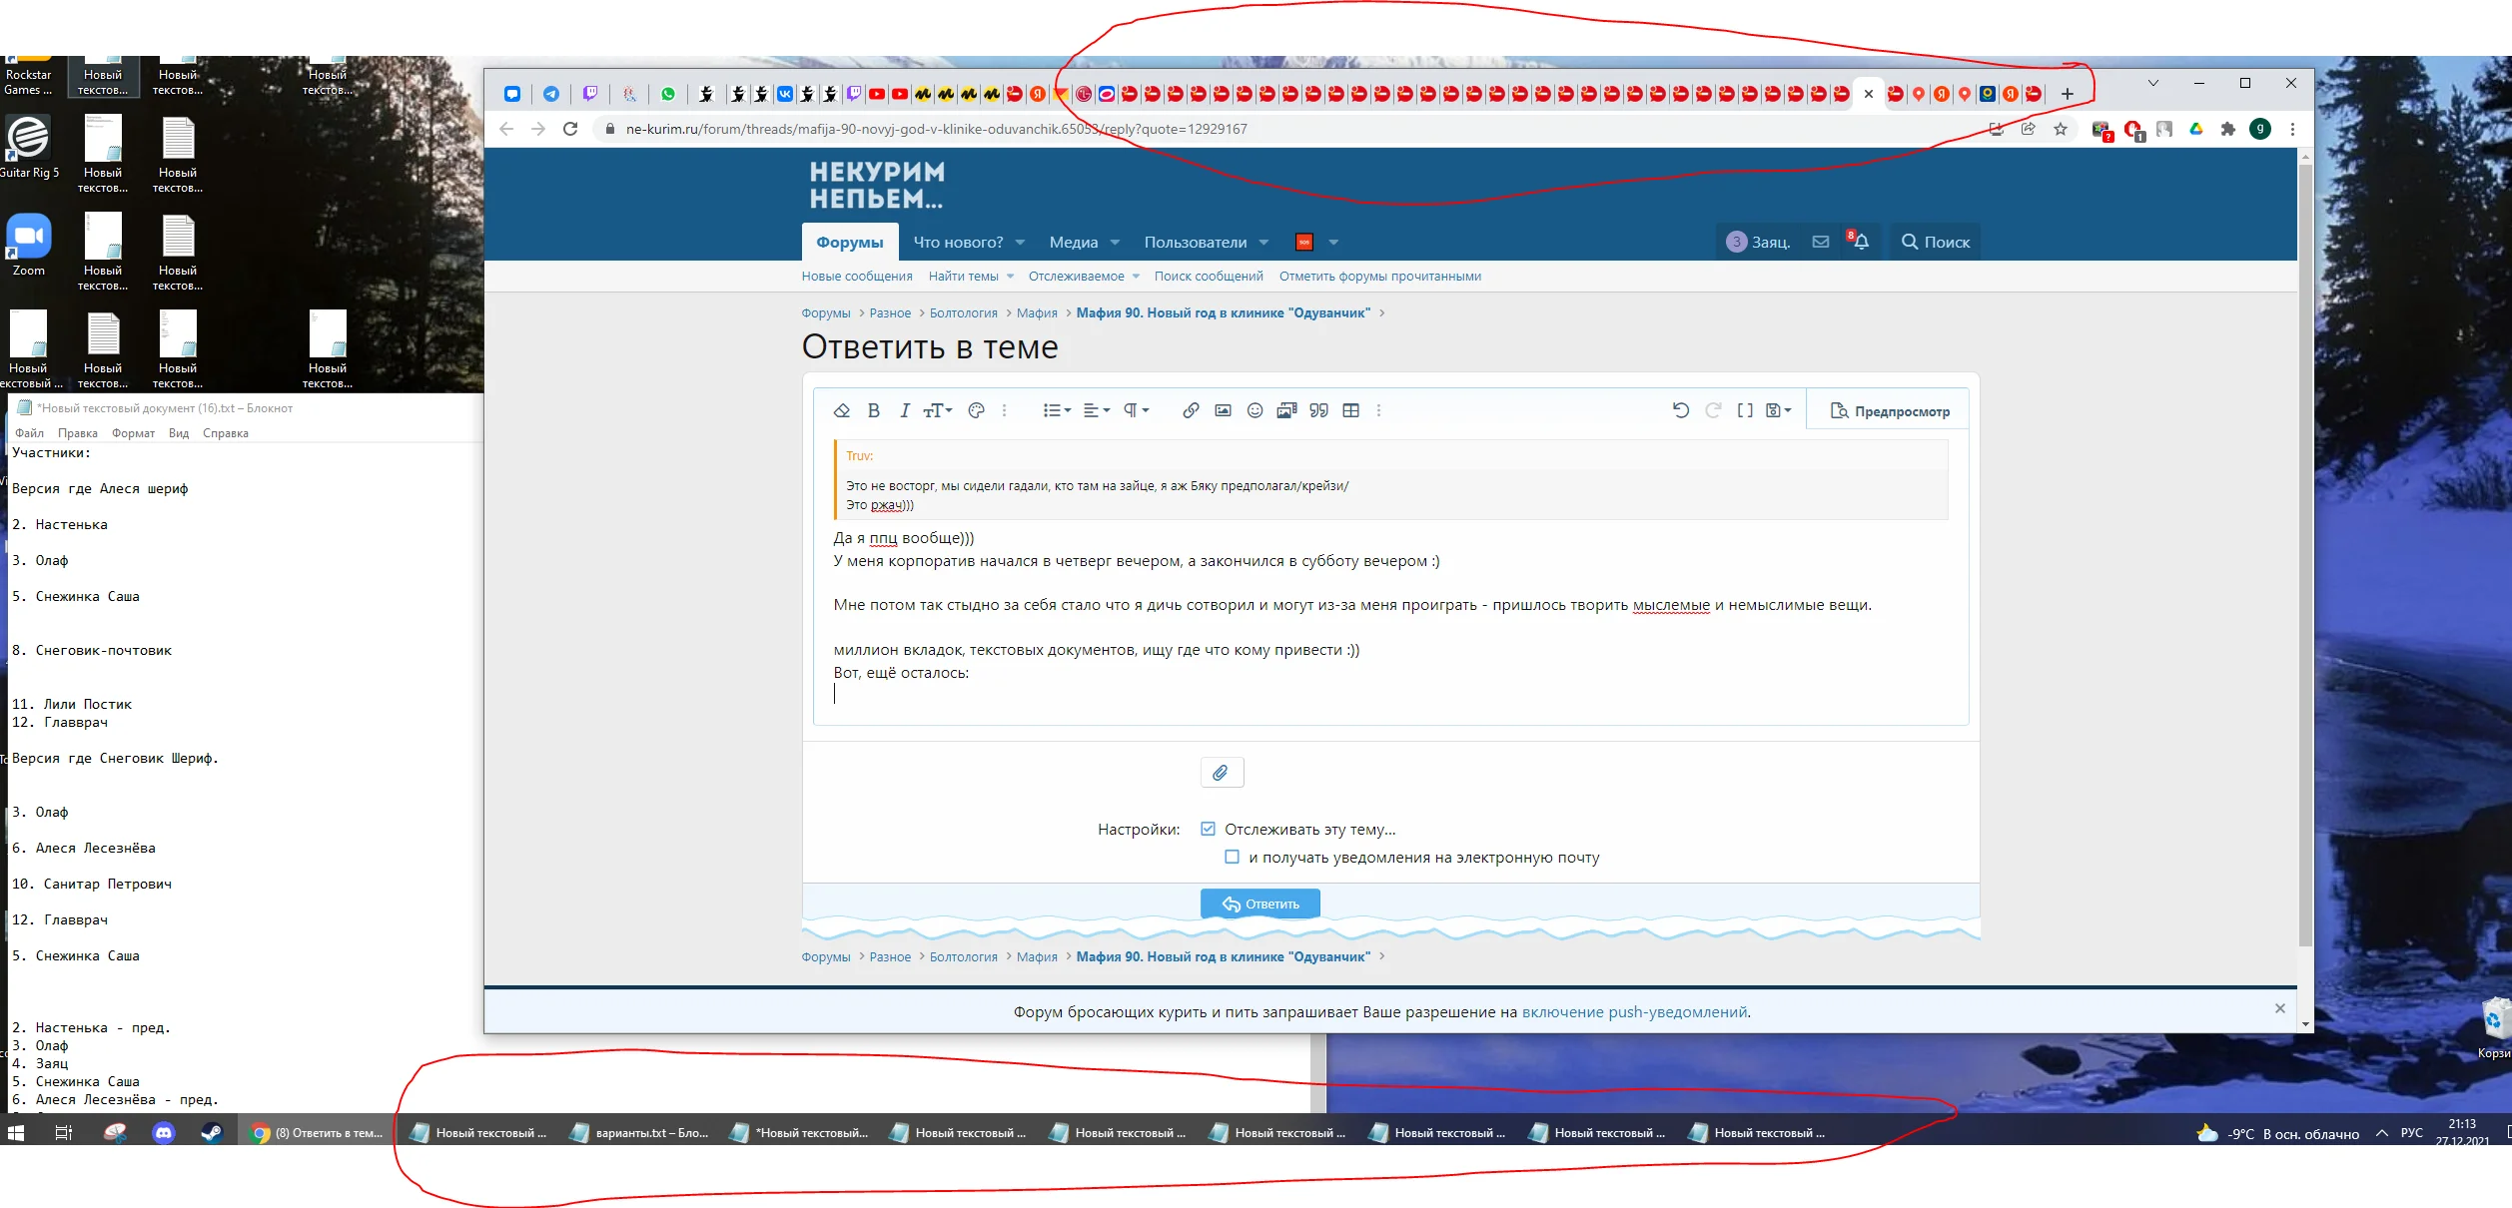
Task: Insert a quote block
Action: click(1318, 410)
